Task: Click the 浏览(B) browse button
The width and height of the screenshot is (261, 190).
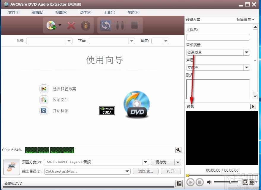Action: click(145, 171)
